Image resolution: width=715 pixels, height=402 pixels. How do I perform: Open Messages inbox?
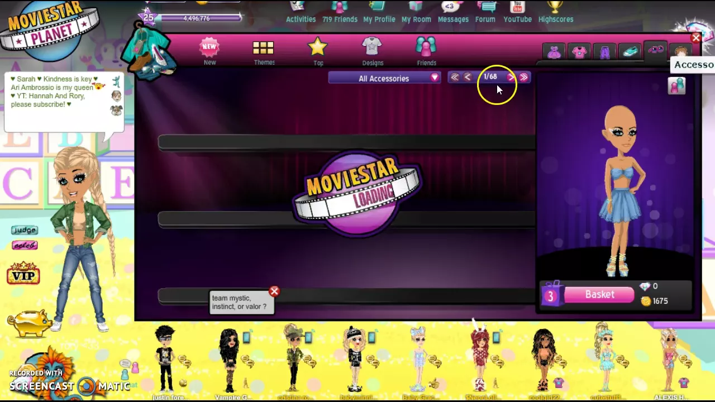point(453,12)
